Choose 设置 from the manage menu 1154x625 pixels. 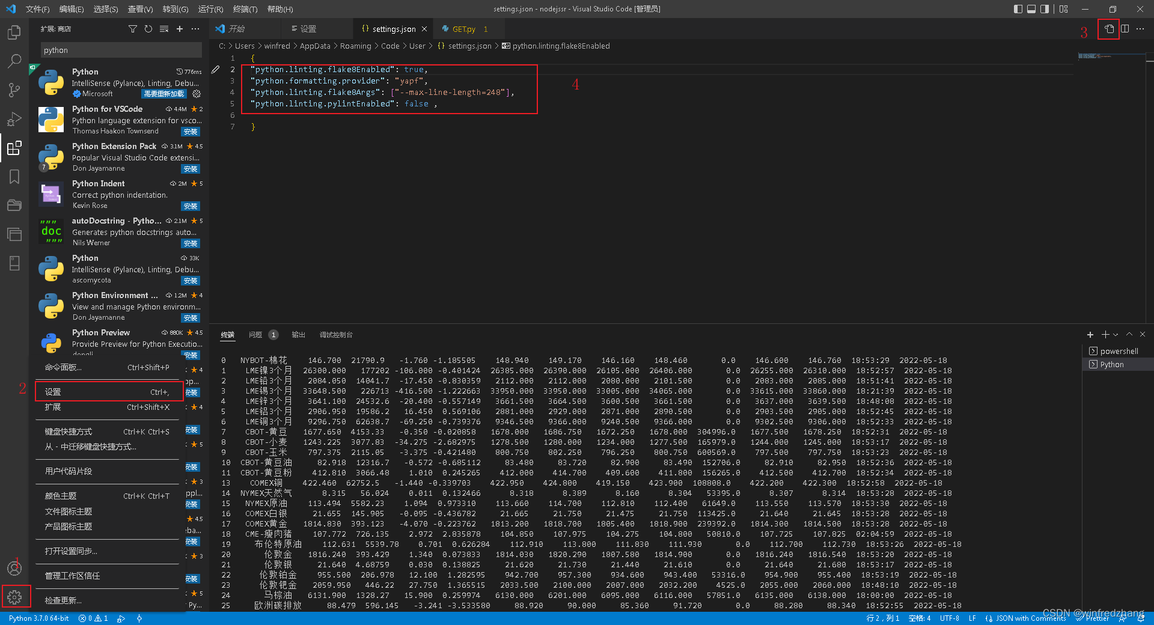[x=108, y=392]
